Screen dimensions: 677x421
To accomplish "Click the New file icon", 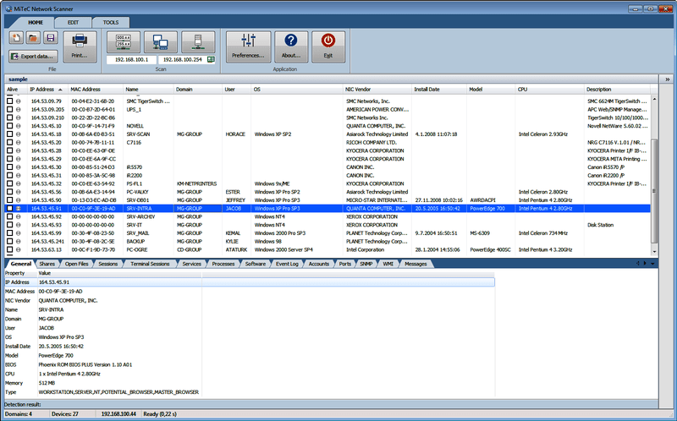I will point(16,38).
